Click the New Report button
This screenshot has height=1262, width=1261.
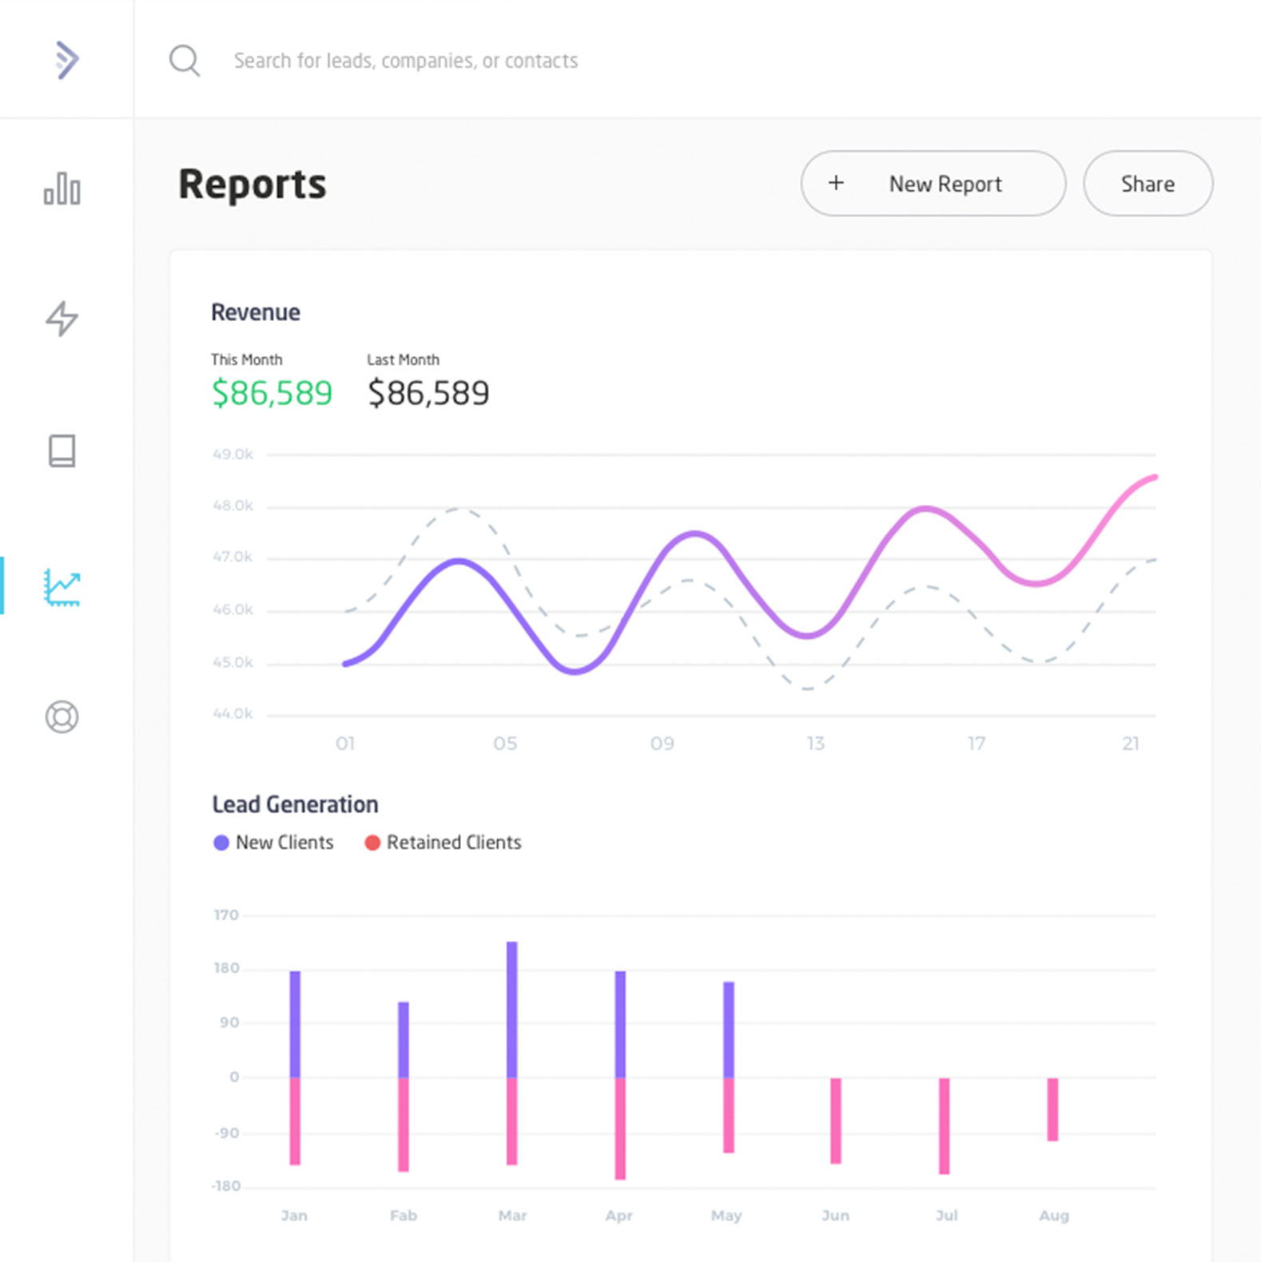[933, 184]
